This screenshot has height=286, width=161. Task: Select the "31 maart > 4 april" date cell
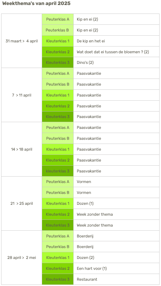(x=22, y=41)
